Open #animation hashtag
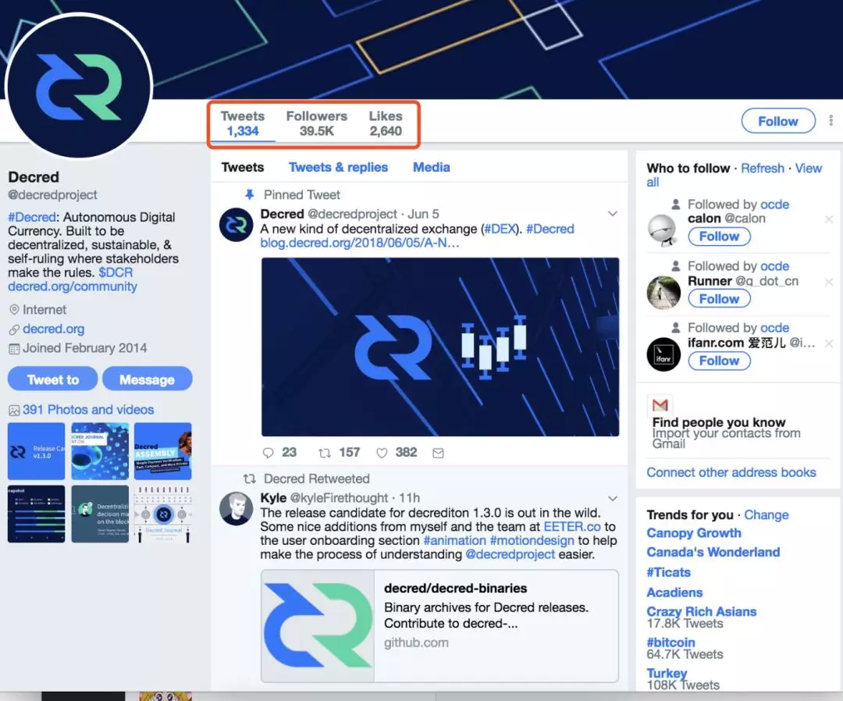This screenshot has height=701, width=843. [x=455, y=541]
